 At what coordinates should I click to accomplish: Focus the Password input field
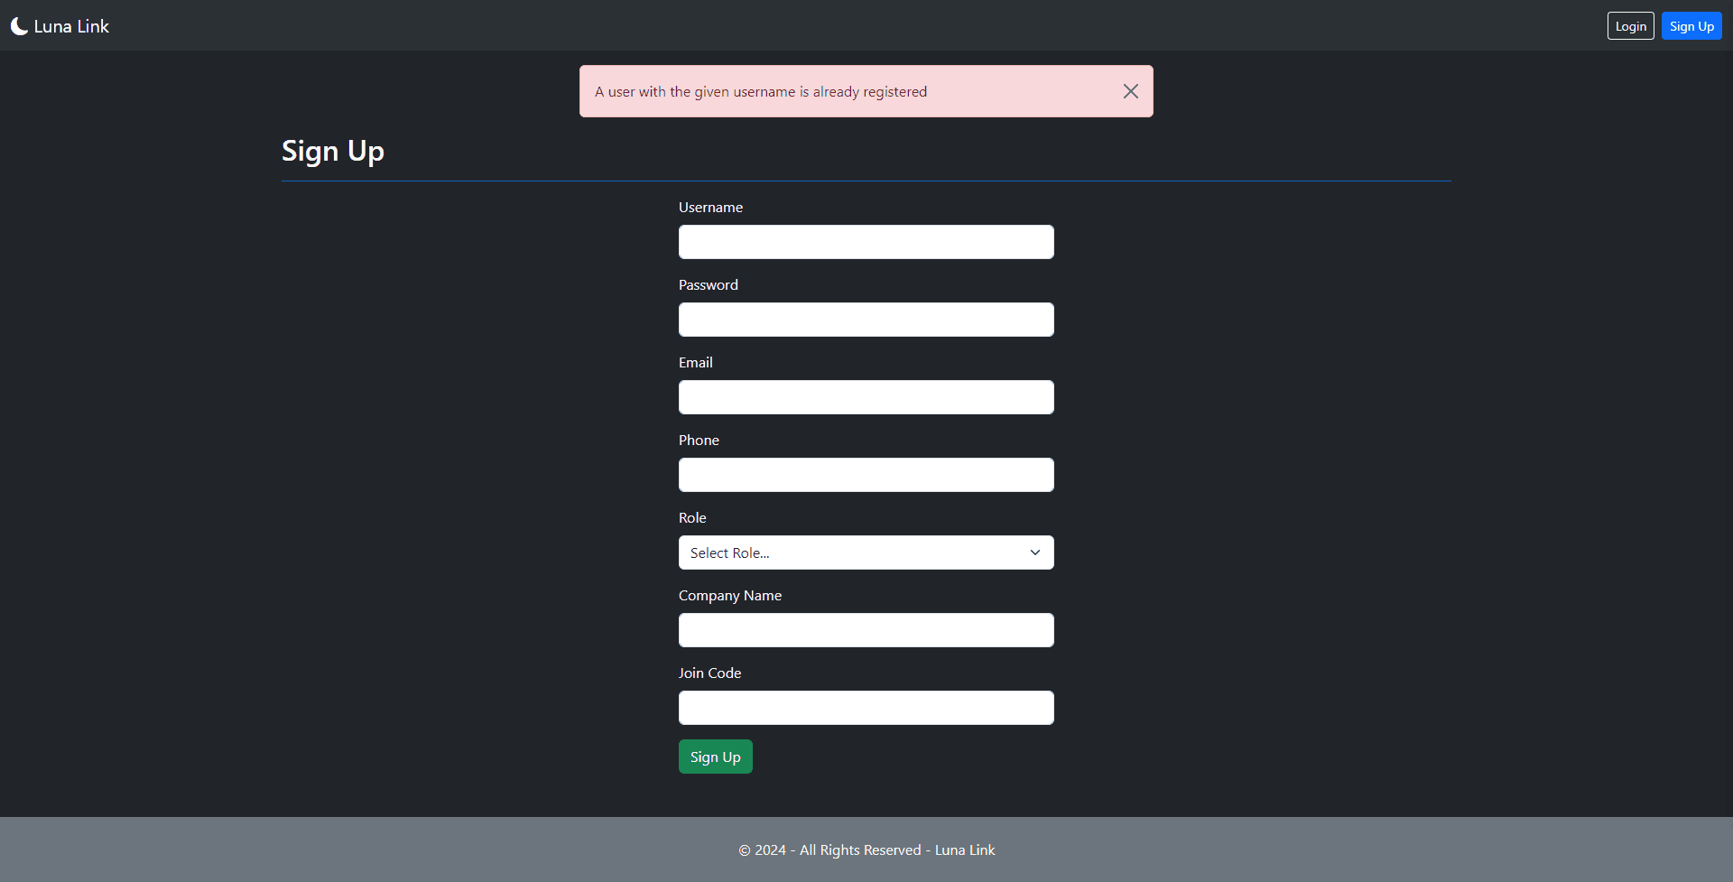click(x=866, y=320)
